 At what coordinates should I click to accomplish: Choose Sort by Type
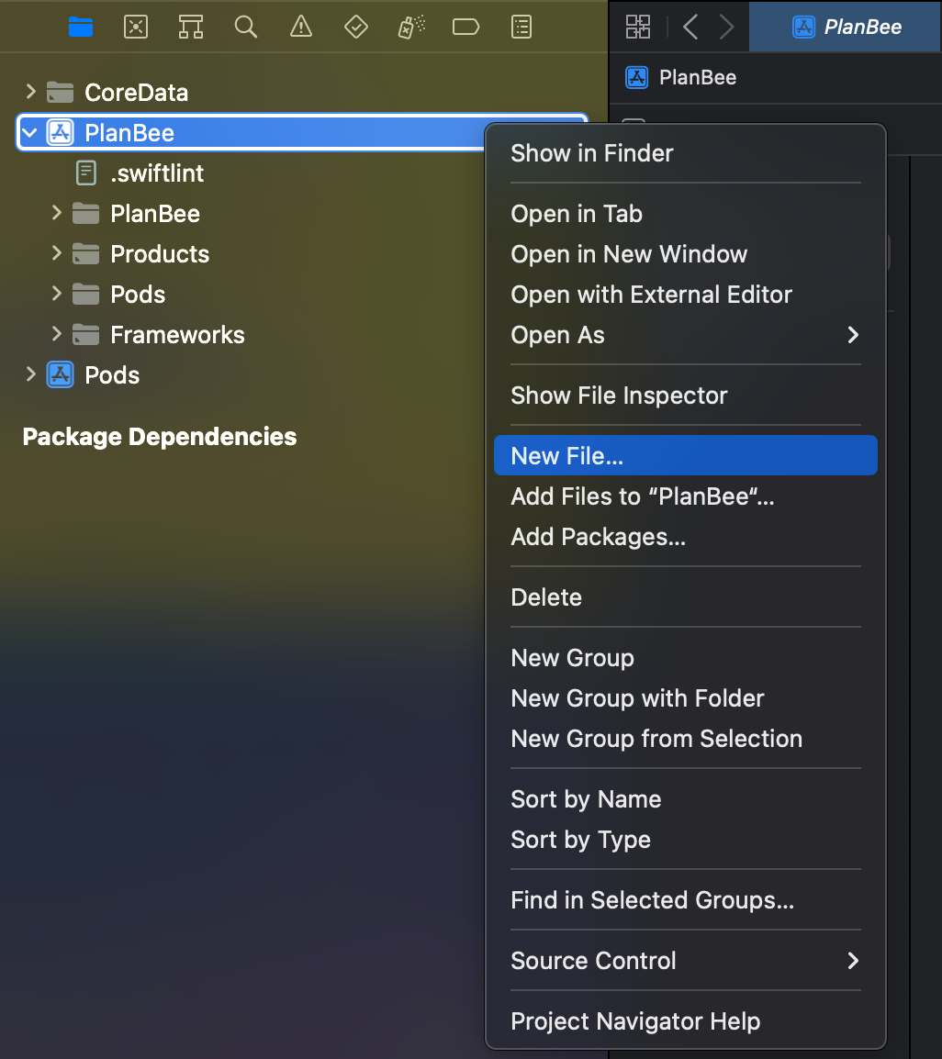tap(685, 840)
